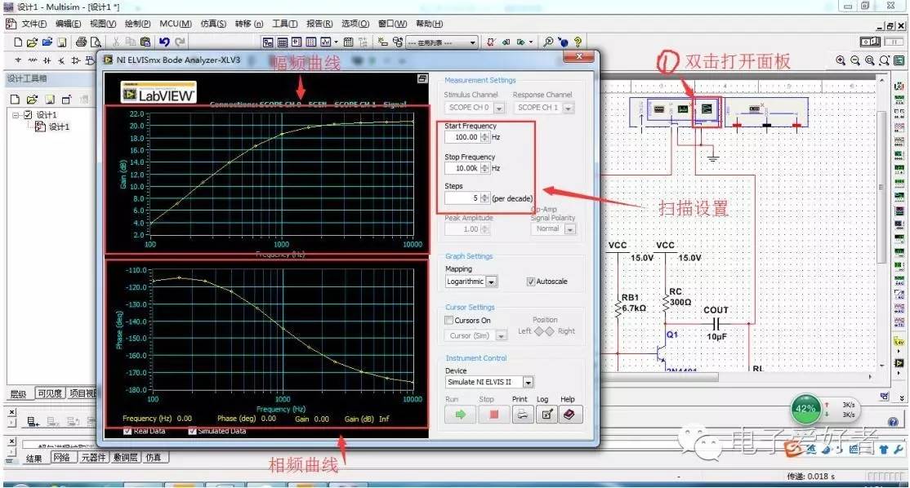Click the yellow question mark help icon
The width and height of the screenshot is (910, 488).
(578, 42)
